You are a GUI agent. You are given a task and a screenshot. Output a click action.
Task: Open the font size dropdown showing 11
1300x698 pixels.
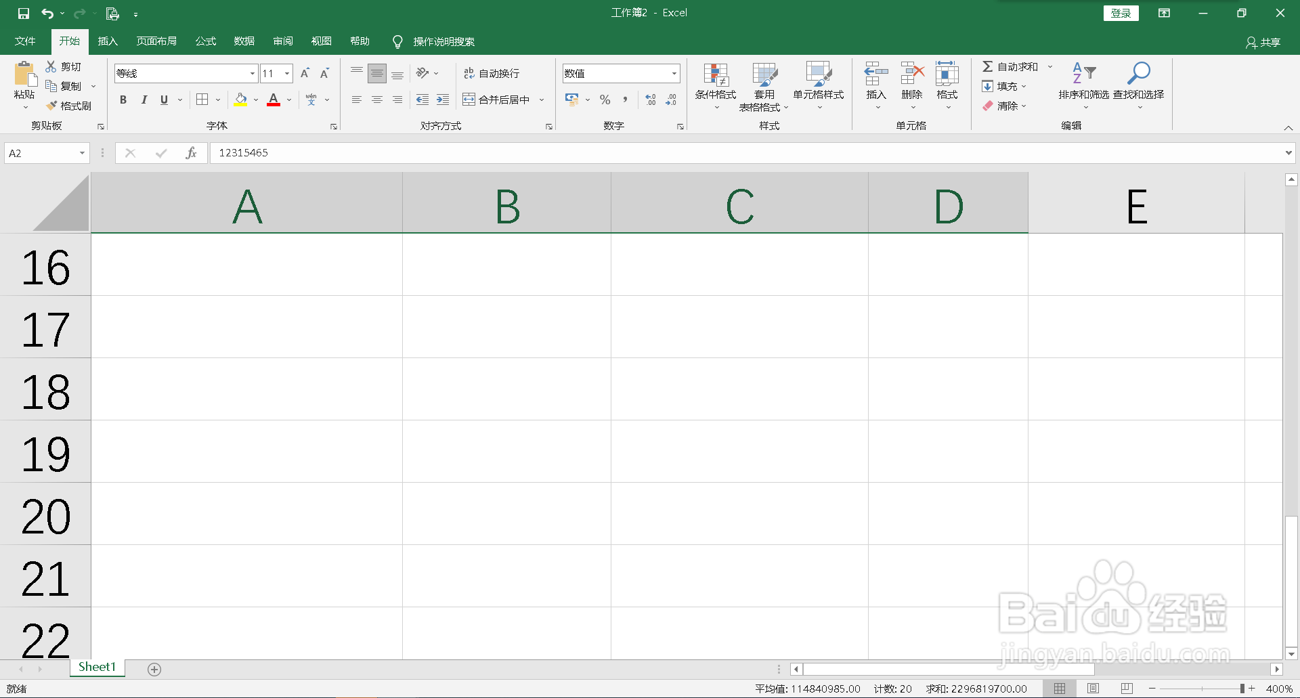pyautogui.click(x=287, y=73)
